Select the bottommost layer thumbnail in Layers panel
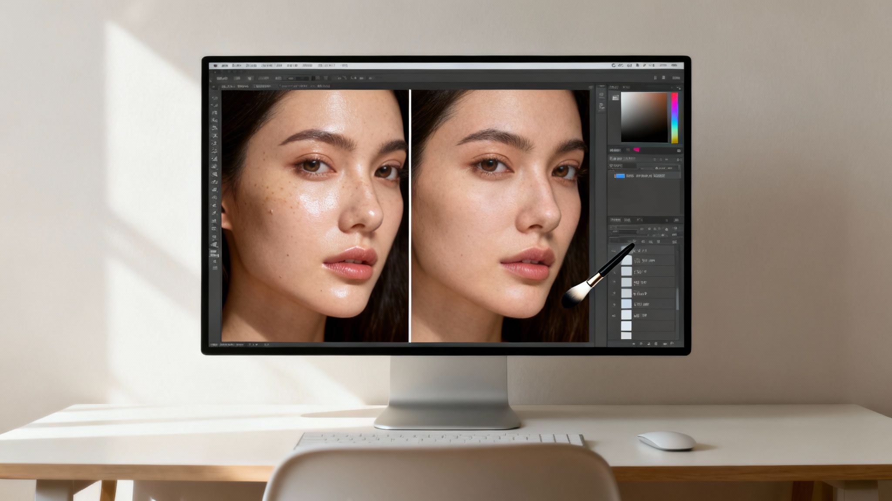The width and height of the screenshot is (892, 501). pos(626,335)
